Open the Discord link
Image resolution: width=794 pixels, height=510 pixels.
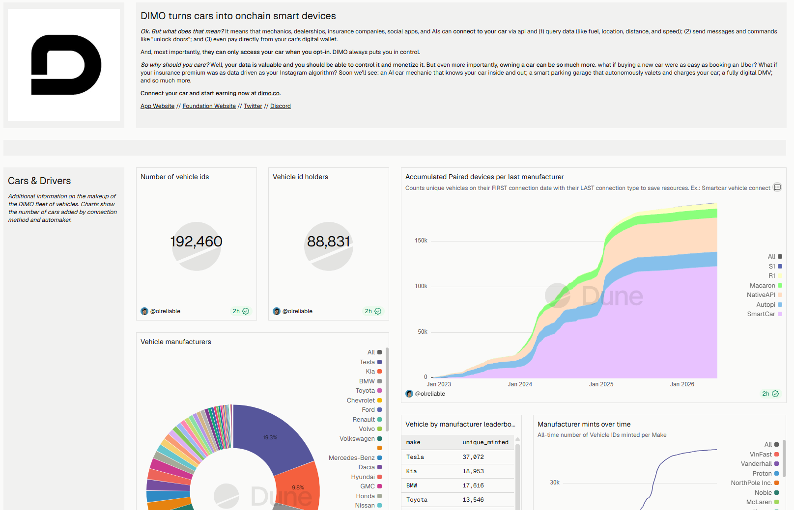click(281, 106)
